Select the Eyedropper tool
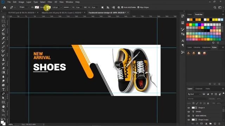 click(x=3, y=38)
